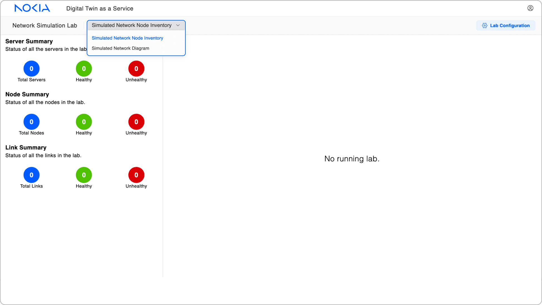Click the red Unhealthy nodes circle
The width and height of the screenshot is (542, 305).
click(x=136, y=122)
